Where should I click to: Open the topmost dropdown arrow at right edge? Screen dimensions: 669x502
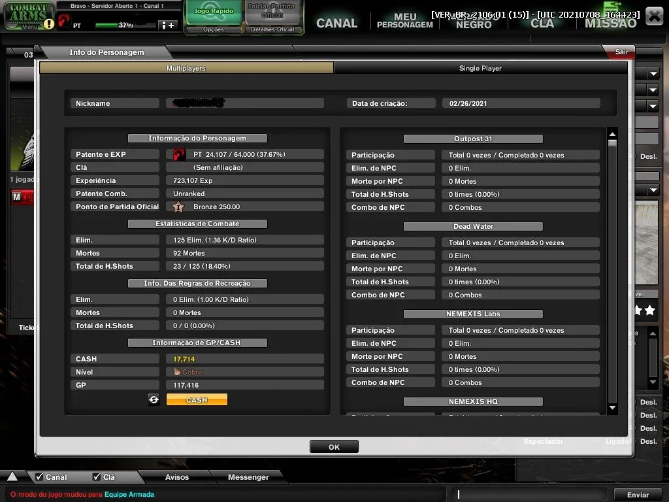point(653,74)
